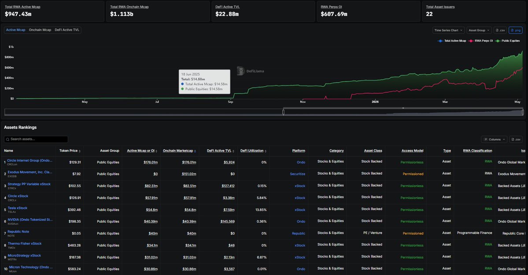Switch to Active Mcap chart tab

coord(15,30)
